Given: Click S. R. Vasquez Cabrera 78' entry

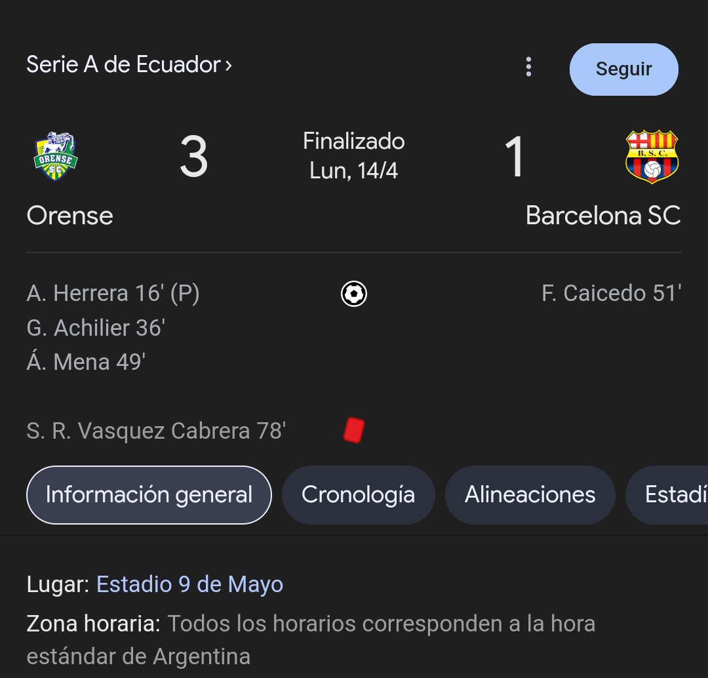Looking at the screenshot, I should point(156,430).
